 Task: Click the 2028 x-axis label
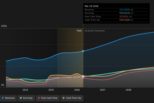[129, 90]
